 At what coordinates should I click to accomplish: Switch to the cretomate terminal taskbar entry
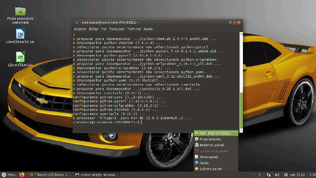tap(97, 175)
